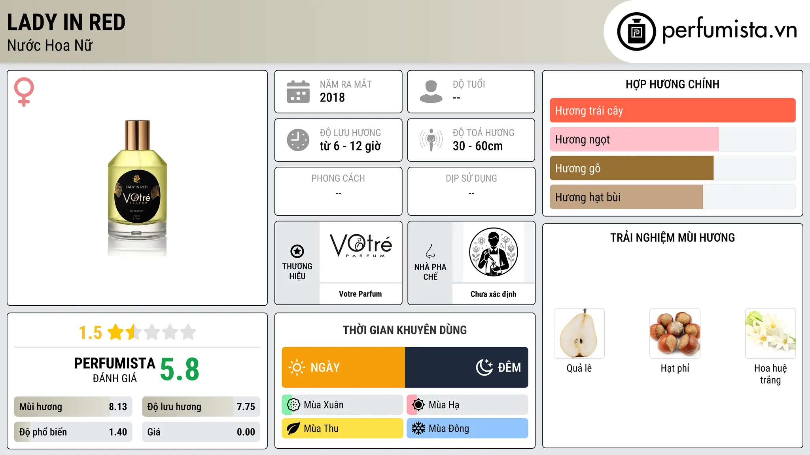
Task: Click the person silhouette icon for Độ tuổi
Action: 431,92
